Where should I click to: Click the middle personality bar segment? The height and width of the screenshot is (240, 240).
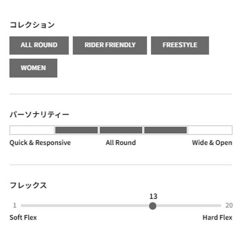tap(121, 130)
